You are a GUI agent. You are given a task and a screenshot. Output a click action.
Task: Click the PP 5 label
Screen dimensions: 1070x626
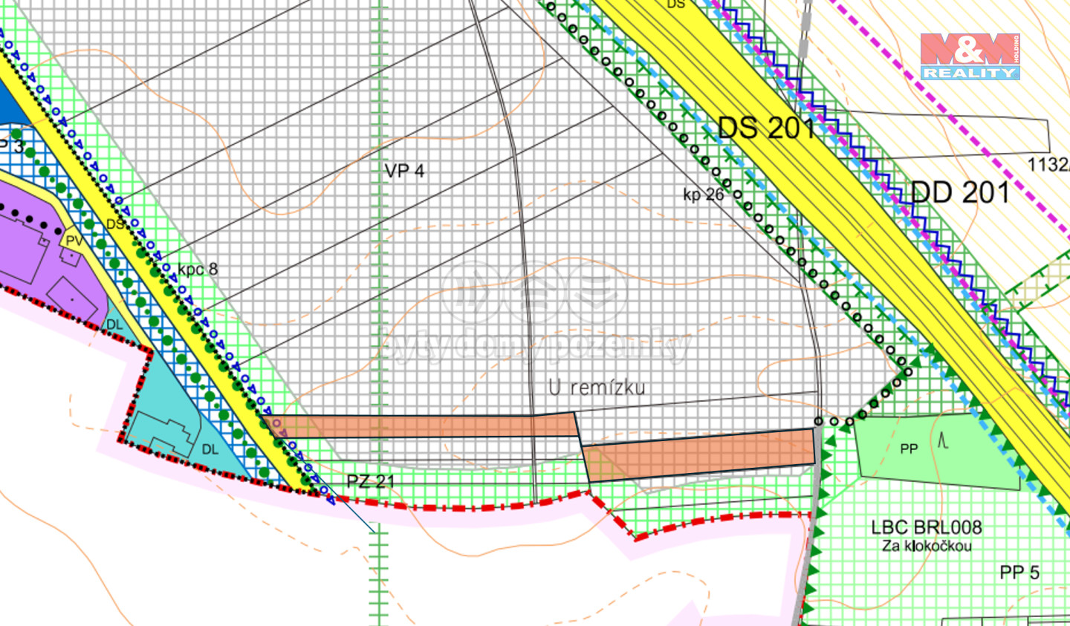pos(1019,573)
